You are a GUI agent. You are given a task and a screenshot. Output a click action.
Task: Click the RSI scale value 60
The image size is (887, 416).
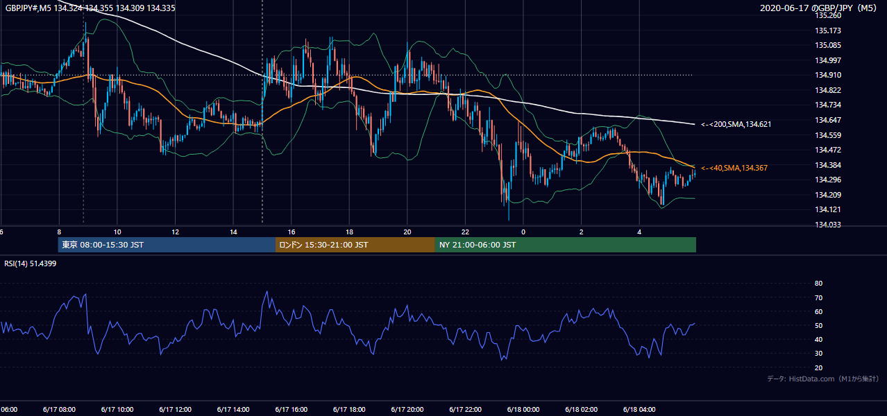(x=818, y=311)
